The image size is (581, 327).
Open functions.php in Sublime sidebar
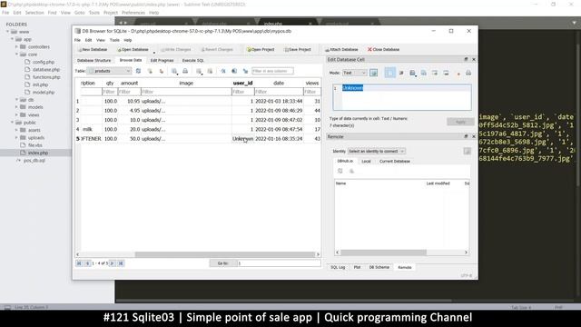46,77
